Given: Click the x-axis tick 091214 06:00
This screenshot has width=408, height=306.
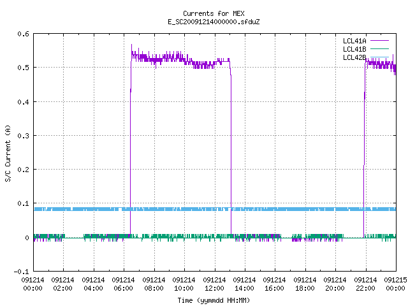Looking at the screenshot, I should point(123,284).
